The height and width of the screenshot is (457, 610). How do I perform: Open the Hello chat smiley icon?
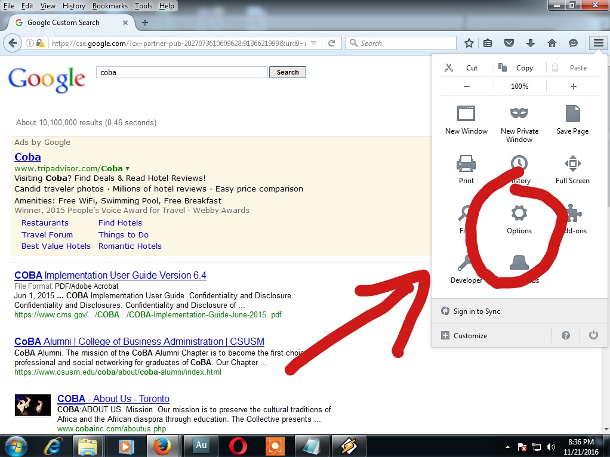pos(573,43)
